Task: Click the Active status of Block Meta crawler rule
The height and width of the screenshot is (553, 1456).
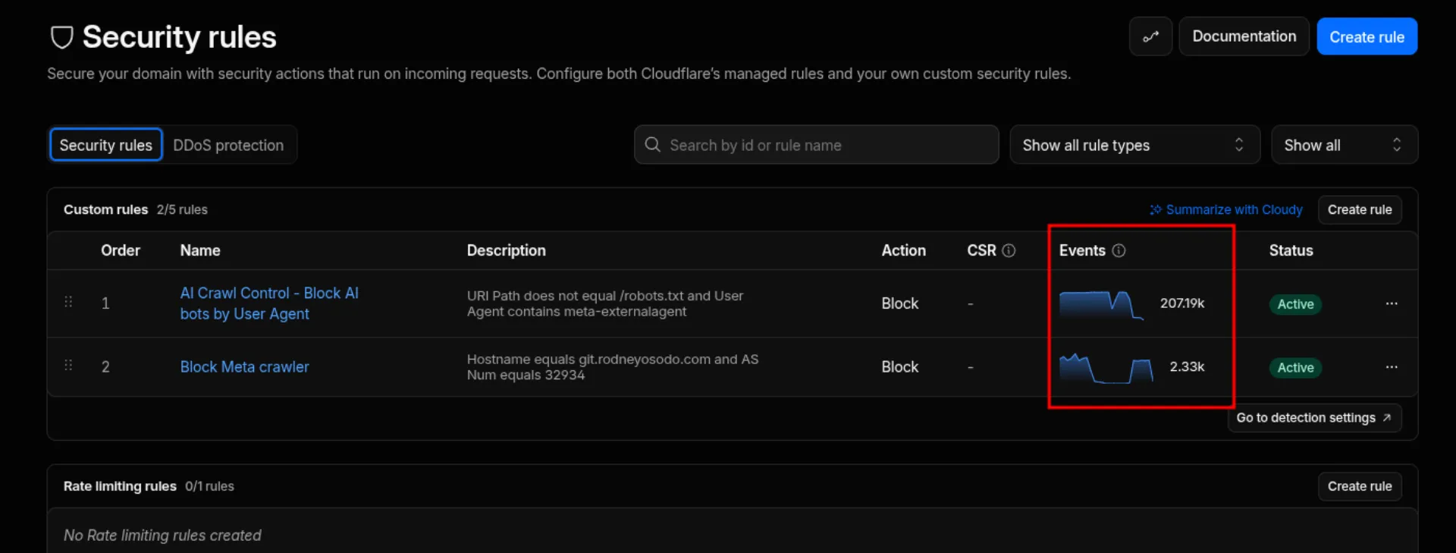Action: point(1295,368)
